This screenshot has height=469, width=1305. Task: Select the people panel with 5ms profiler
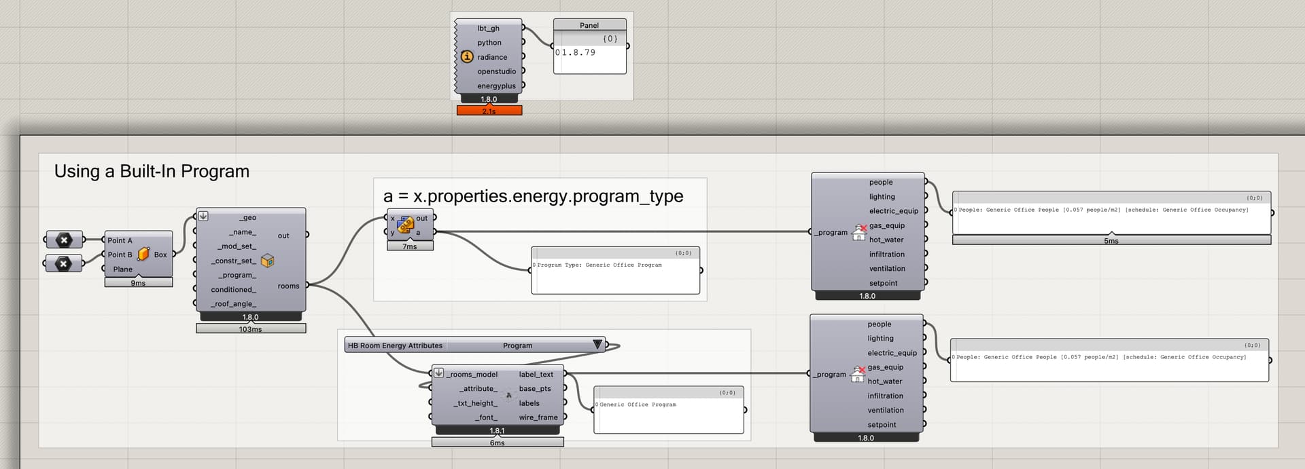click(x=1112, y=213)
